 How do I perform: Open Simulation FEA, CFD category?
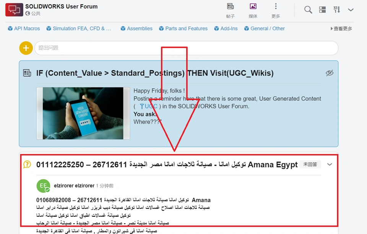tap(79, 29)
